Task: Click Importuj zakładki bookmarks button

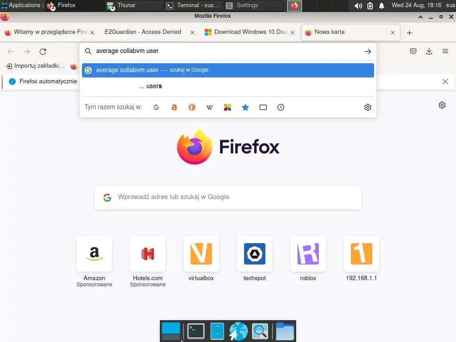Action: tap(35, 66)
